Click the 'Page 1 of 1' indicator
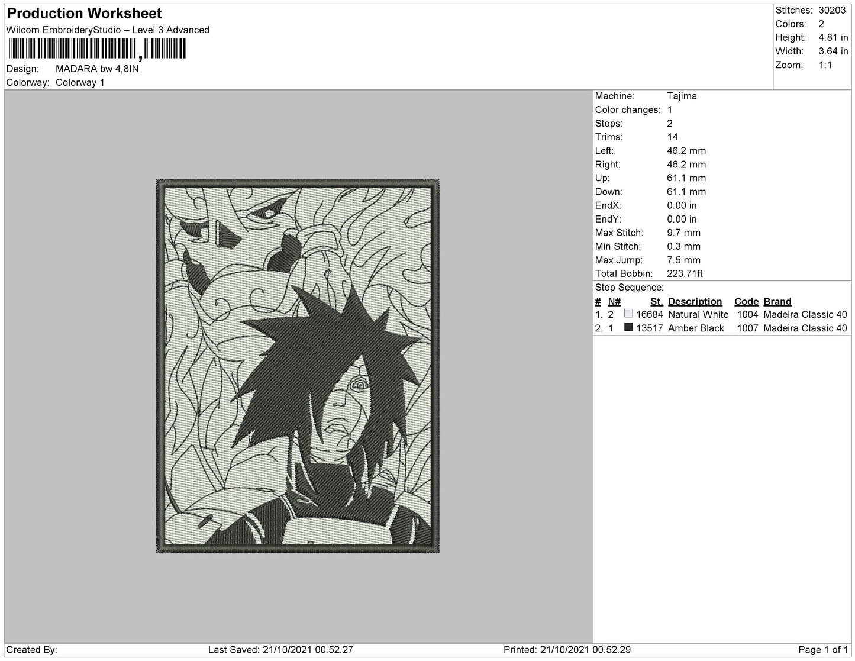Image resolution: width=855 pixels, height=661 pixels. (x=823, y=649)
